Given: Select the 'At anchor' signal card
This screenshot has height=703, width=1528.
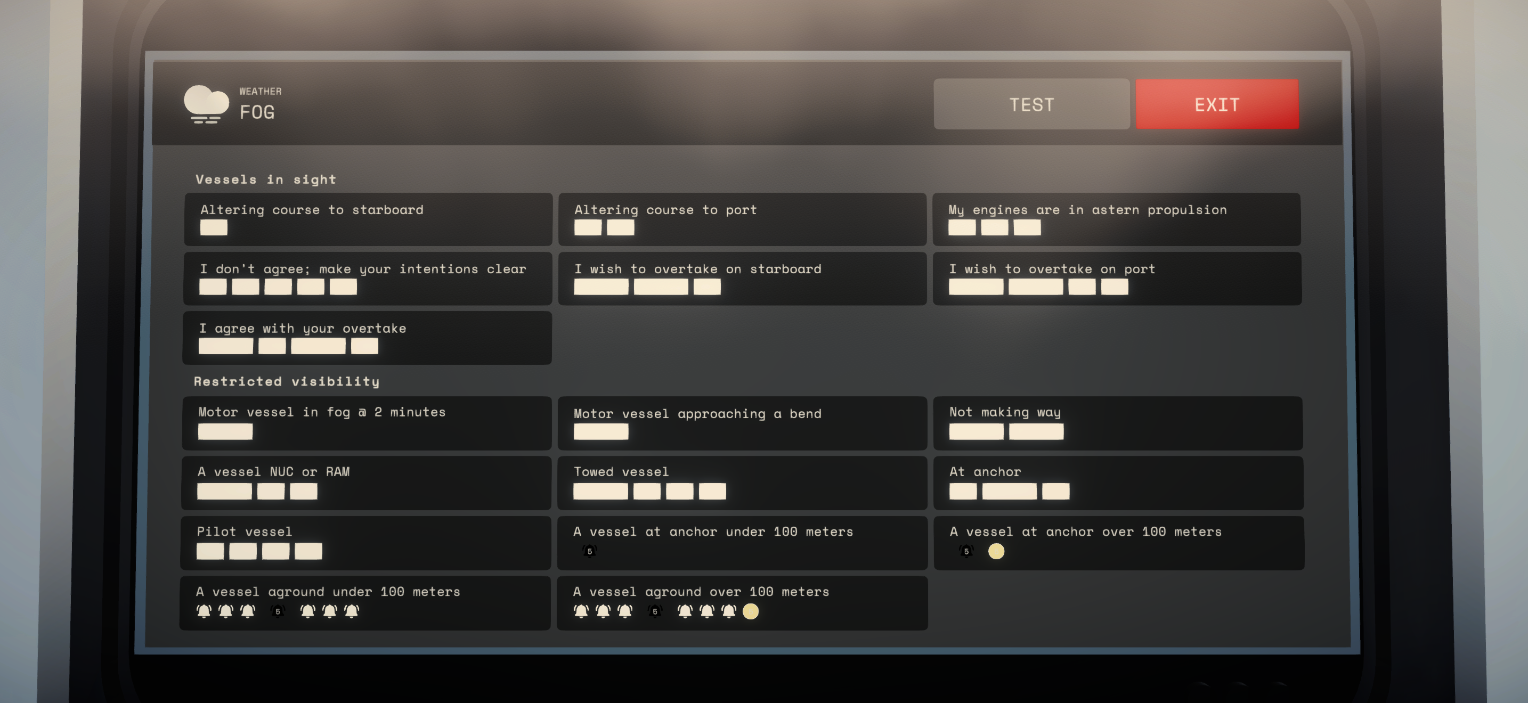Looking at the screenshot, I should pos(1119,483).
